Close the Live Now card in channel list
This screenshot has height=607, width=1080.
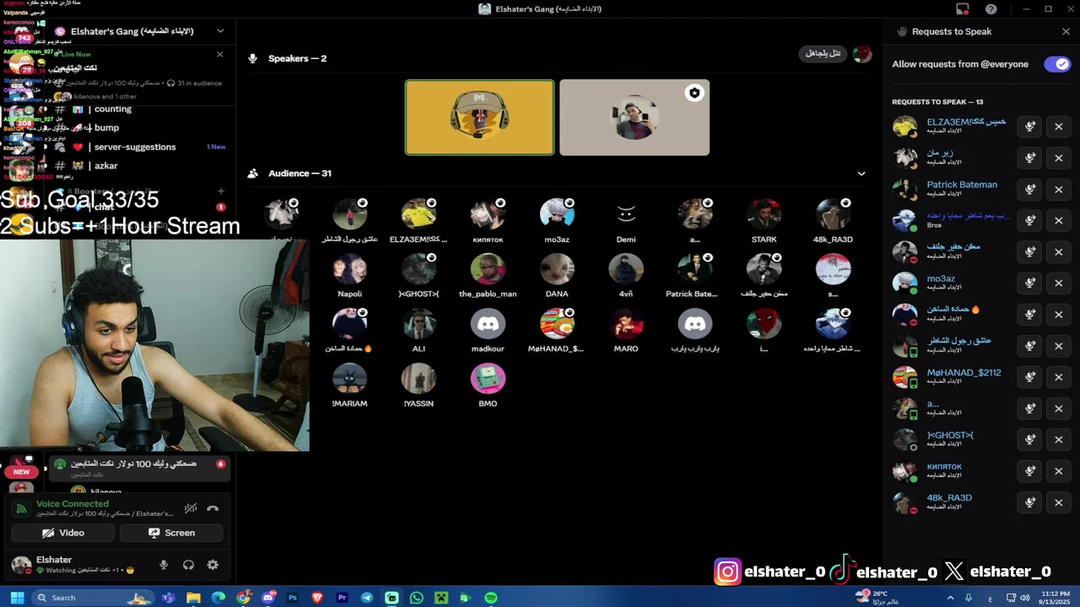219,54
